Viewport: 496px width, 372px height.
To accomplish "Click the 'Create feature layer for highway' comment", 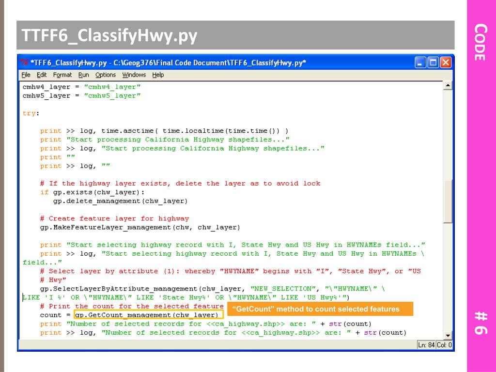I will coord(114,218).
